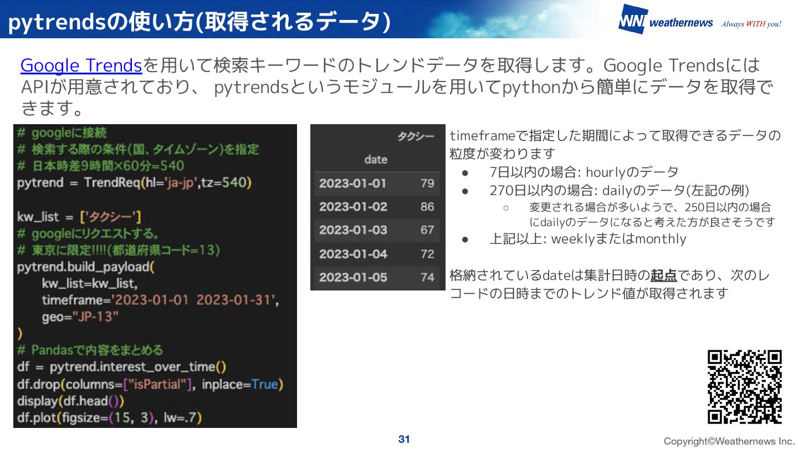Click the table cell '2023-01-01'
This screenshot has height=449, width=798.
click(x=352, y=183)
